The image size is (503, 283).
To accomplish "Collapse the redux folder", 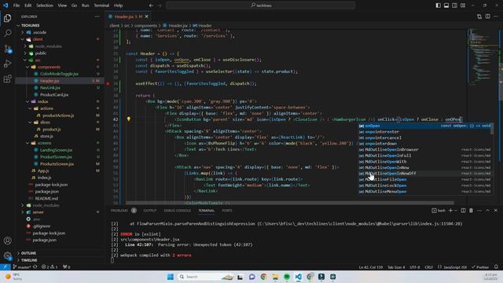I will pyautogui.click(x=42, y=101).
